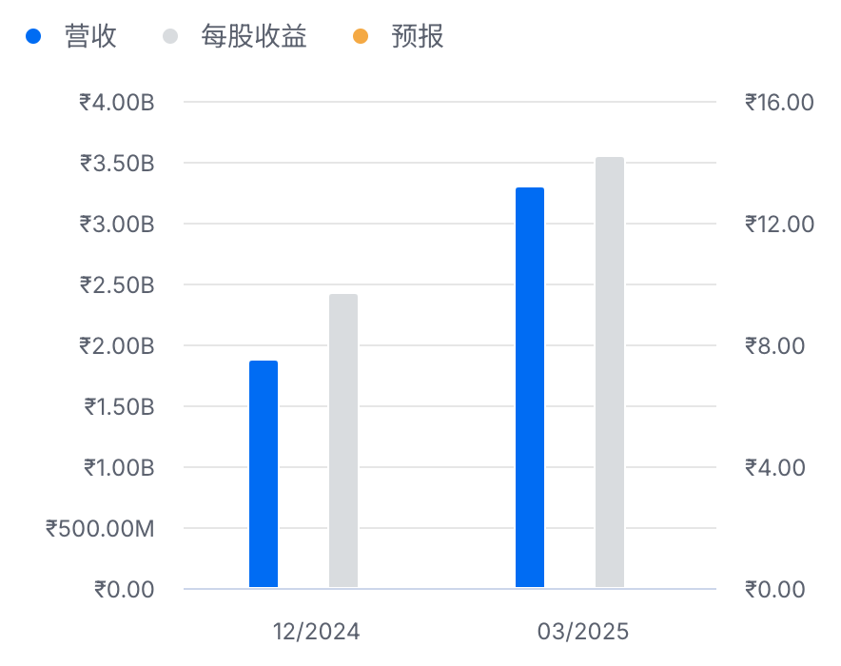
Task: Select the blue revenue bar for 03/2025
Action: (530, 387)
